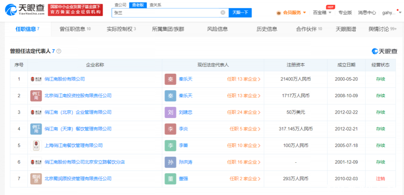The height and width of the screenshot is (195, 404).
Task: Open 俏江南（北京）企业管理有限公司 link
Action: coord(78,112)
